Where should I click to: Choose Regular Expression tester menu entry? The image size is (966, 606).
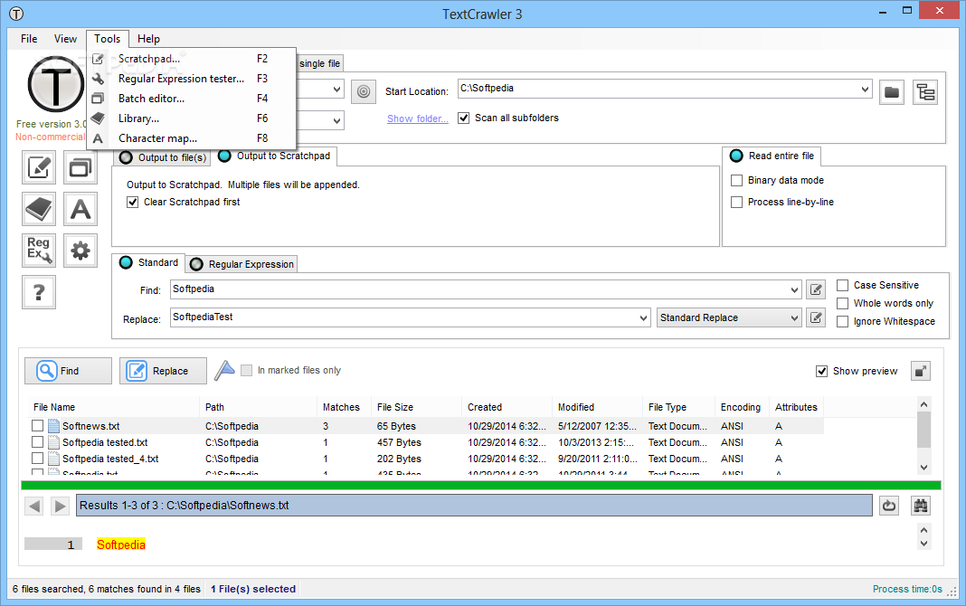pos(193,79)
